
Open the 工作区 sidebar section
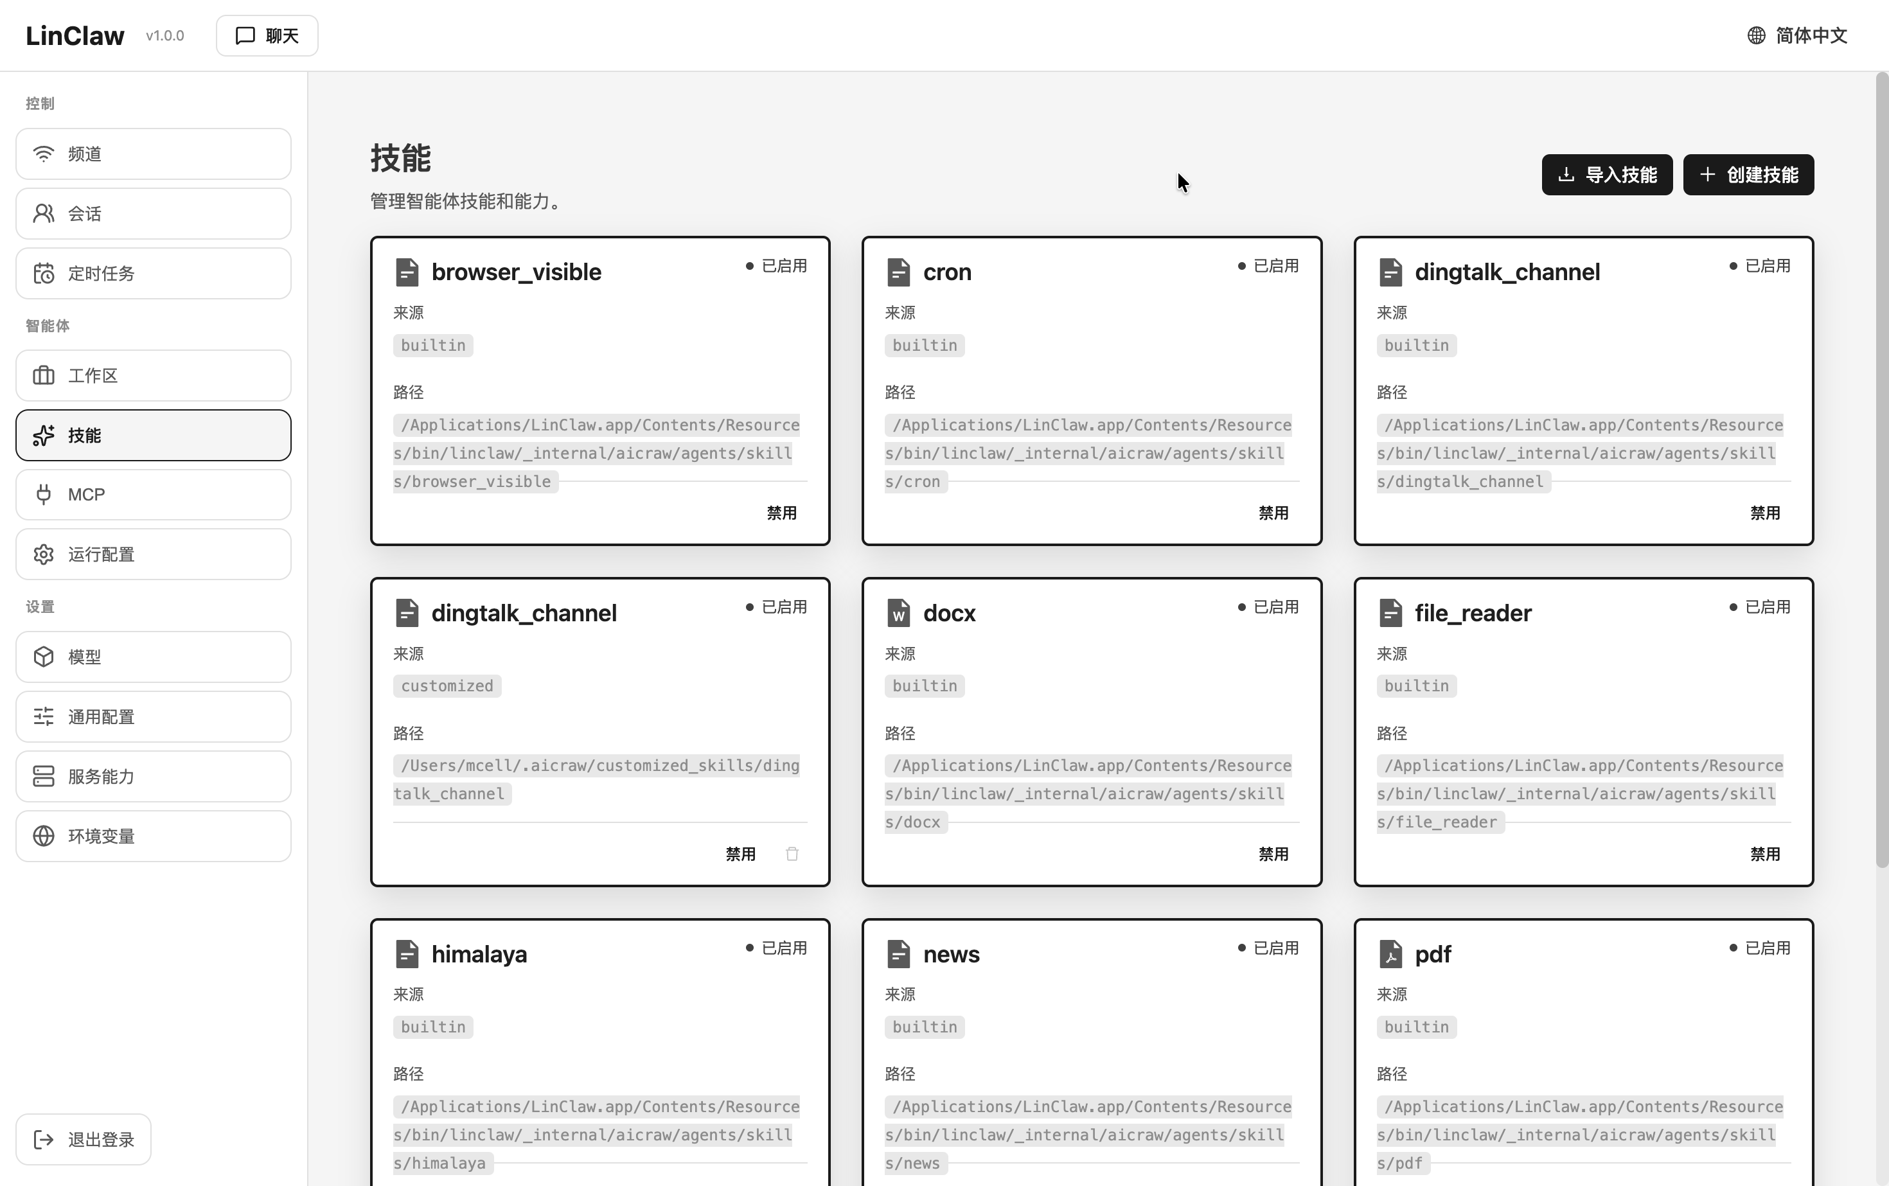154,376
